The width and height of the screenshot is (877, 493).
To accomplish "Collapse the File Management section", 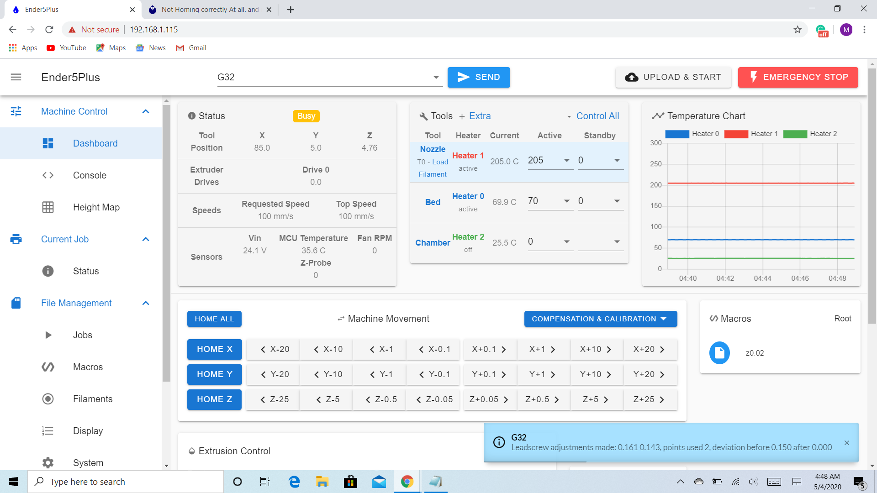I will (x=146, y=303).
